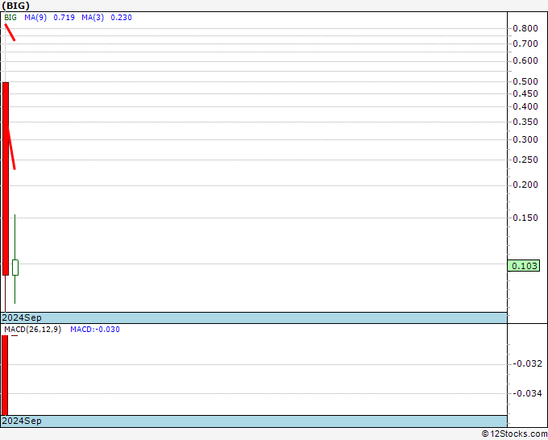
Task: Select the MA(9) legend label
Action: point(35,18)
